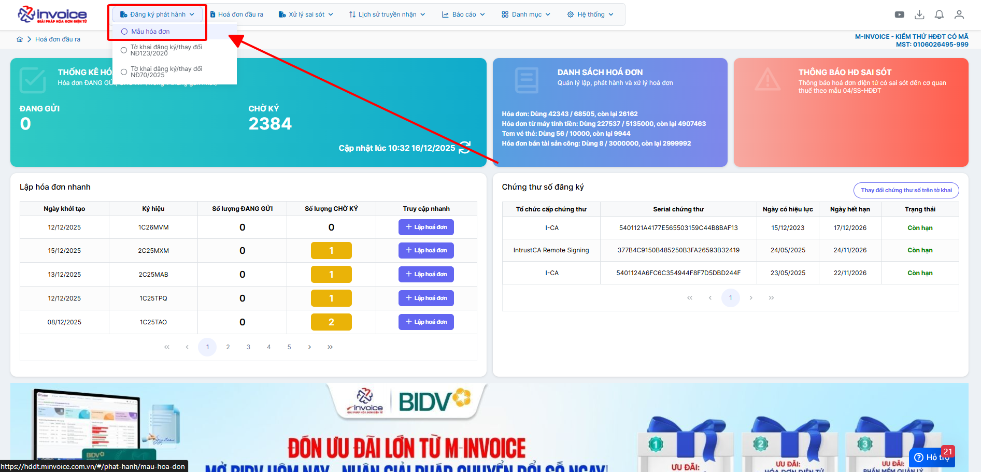Expand the Xử lý sai sót dropdown
This screenshot has height=472, width=981.
306,15
